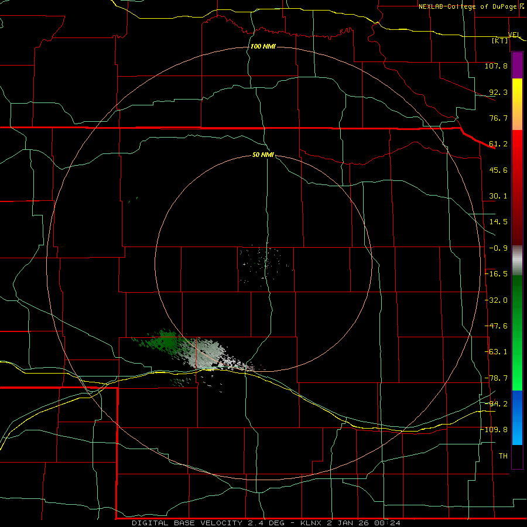527x527 pixels.
Task: Click the -16.5 velocity scale value
Action: 496,274
